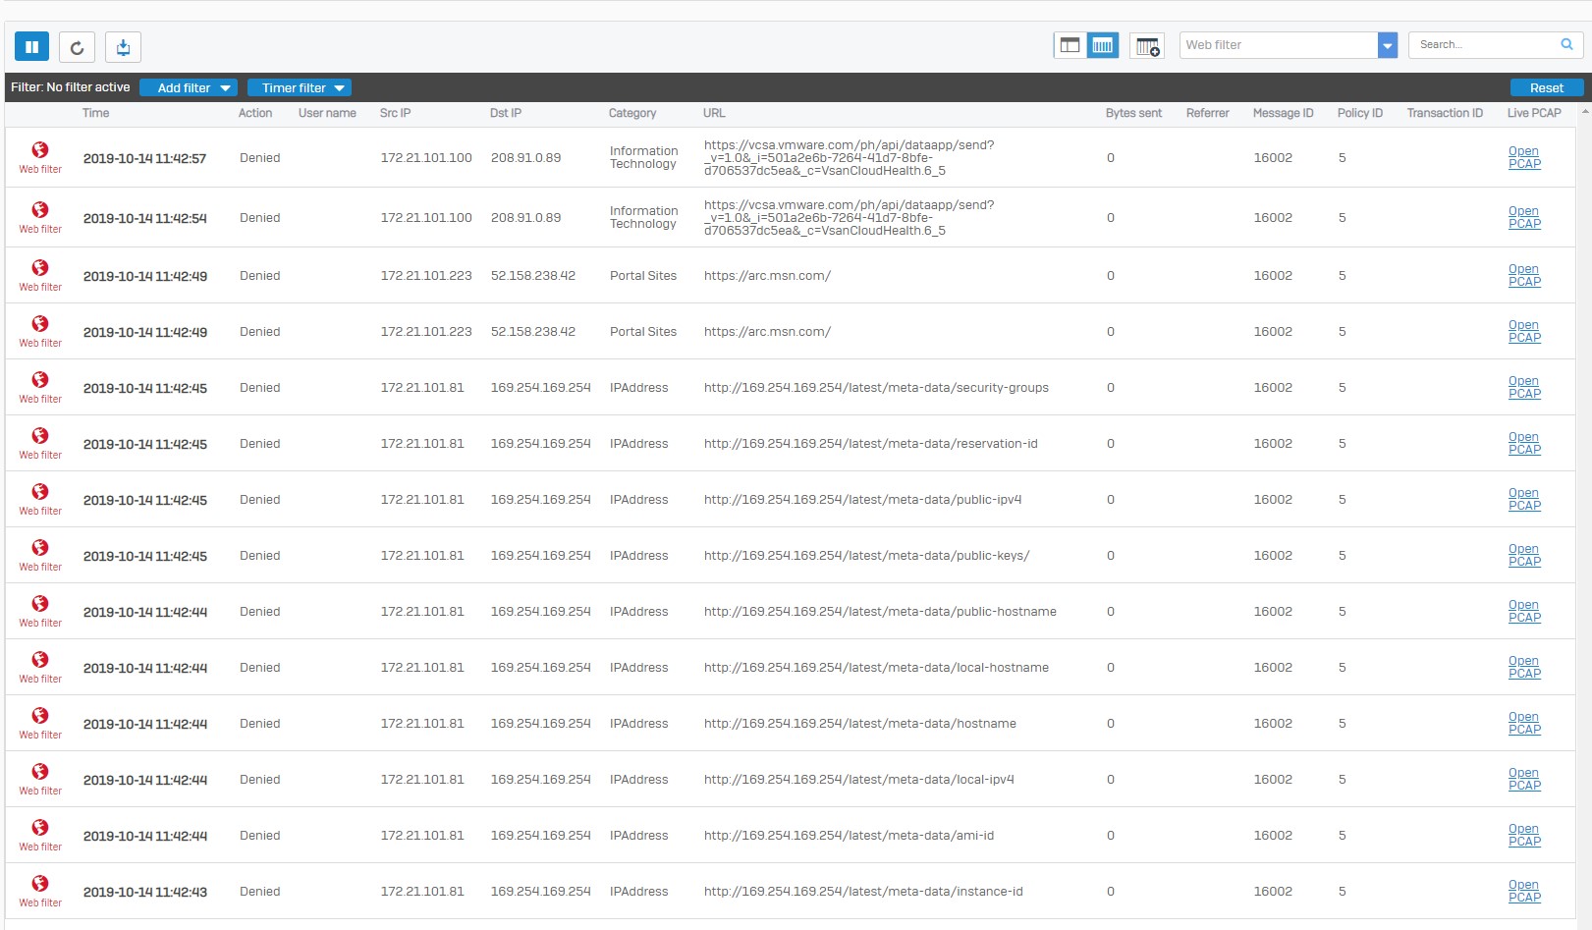Open the Web filter module dropdown
Screen dimensions: 1592x930
[1387, 45]
